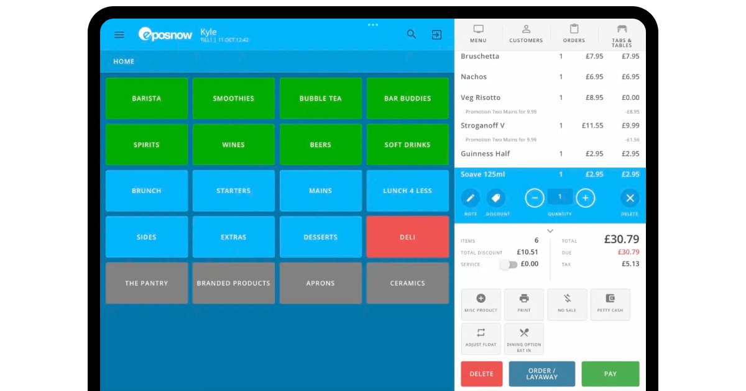The height and width of the screenshot is (391, 746).
Task: Open the Starters category
Action: 234,191
